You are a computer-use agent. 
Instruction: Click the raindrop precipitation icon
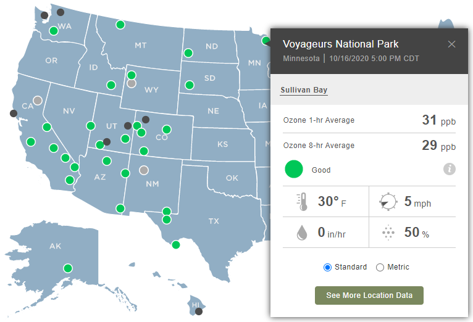point(302,233)
